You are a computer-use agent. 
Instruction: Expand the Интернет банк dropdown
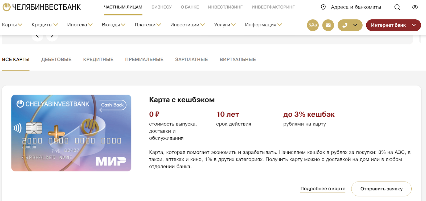(x=413, y=25)
